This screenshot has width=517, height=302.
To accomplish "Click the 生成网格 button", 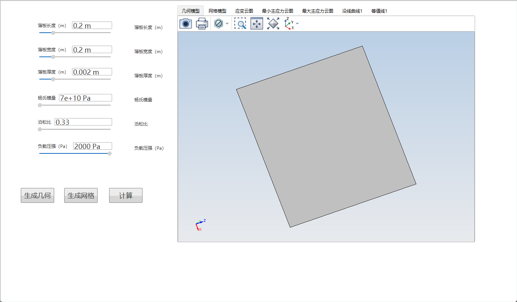I will (81, 195).
